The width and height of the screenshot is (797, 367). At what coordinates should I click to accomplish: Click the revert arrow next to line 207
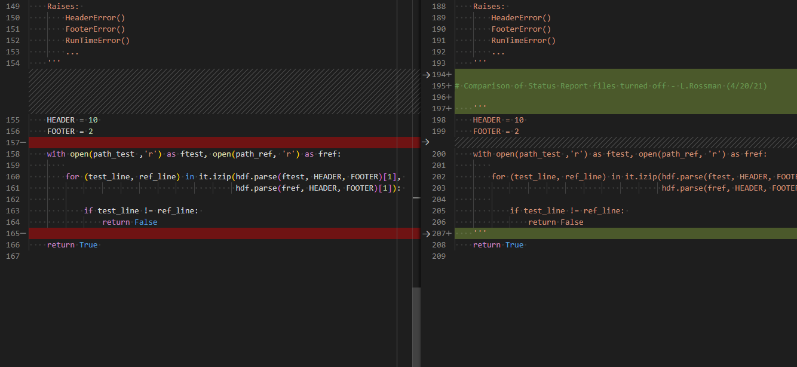pos(425,234)
